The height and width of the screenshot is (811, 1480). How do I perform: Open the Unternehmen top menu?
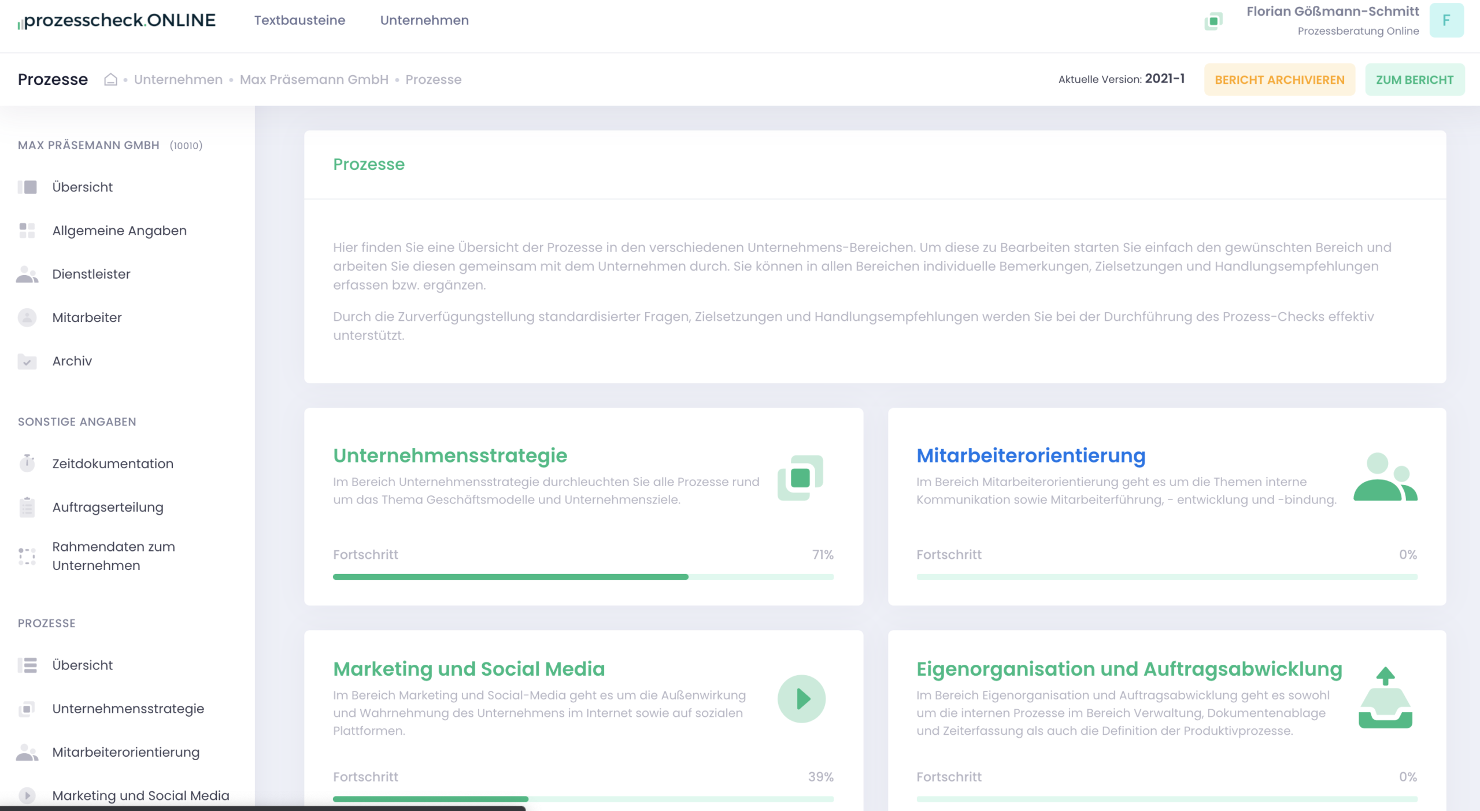(424, 20)
